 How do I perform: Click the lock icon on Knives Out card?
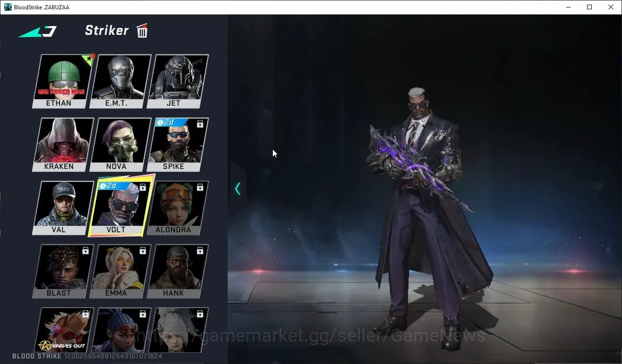click(85, 314)
